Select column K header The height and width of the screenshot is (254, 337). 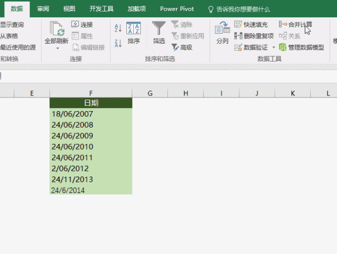293,93
